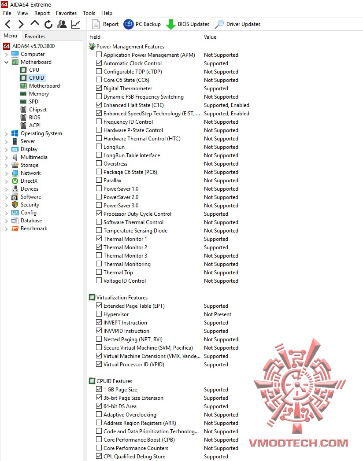Image resolution: width=363 pixels, height=461 pixels.
Task: Toggle the Thermal Monitor 2 checkbox
Action: (x=99, y=247)
